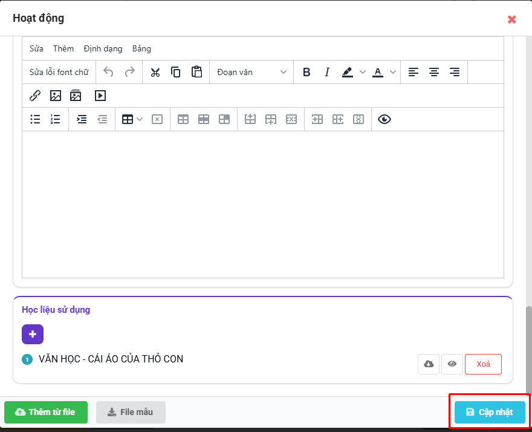
Task: Toggle italic formatting
Action: coord(327,72)
